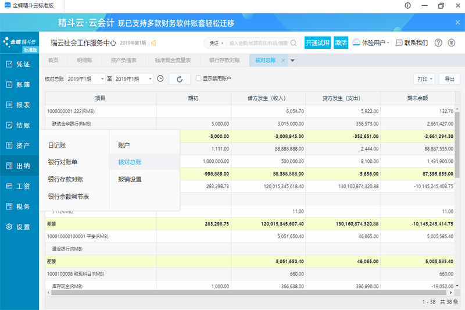Click the 导出 button
The image size is (465, 310).
click(449, 79)
